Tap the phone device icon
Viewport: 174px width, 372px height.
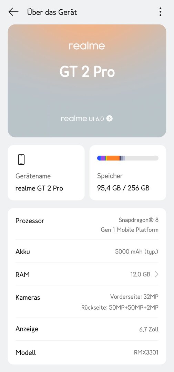[21, 159]
